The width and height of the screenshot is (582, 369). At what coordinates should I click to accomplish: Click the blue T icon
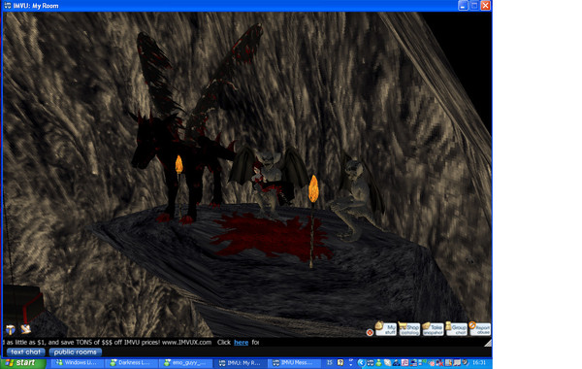click(x=11, y=329)
